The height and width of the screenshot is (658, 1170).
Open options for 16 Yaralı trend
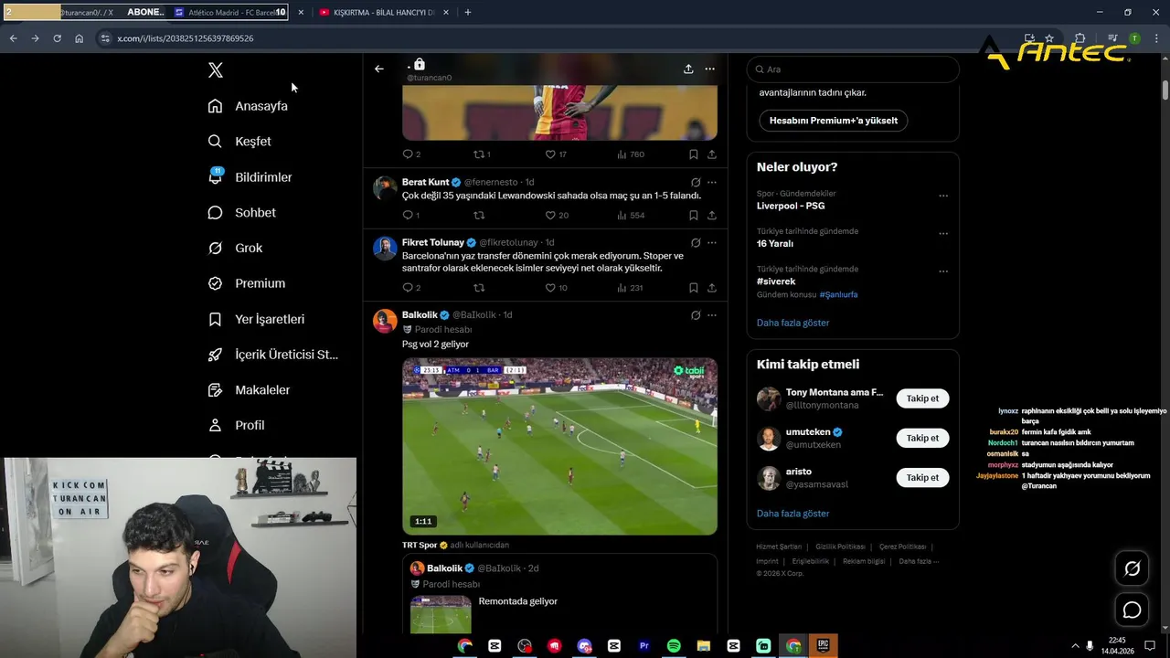pos(943,234)
